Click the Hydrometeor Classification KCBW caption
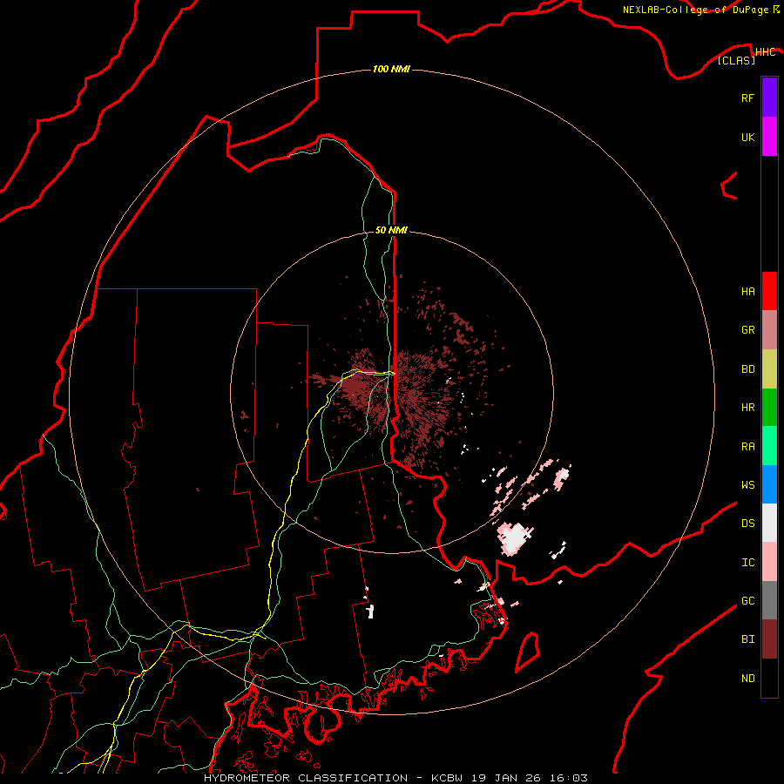The image size is (784, 784). [x=395, y=778]
